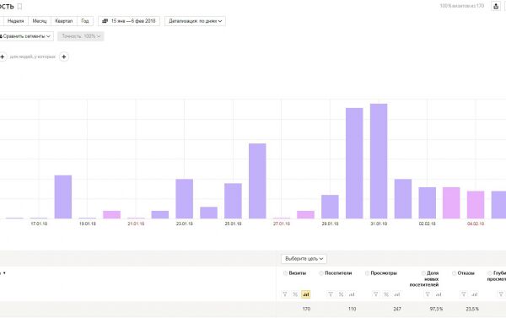Click the filter icon under Просмотры column
Screen dimensions: 506x318
point(375,294)
